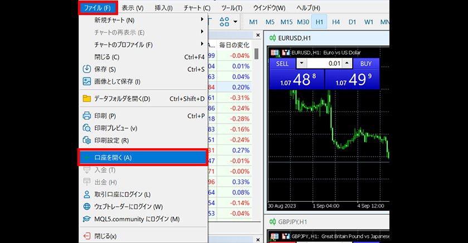
Task: Open the チャート (C) menu
Action: pos(197,8)
